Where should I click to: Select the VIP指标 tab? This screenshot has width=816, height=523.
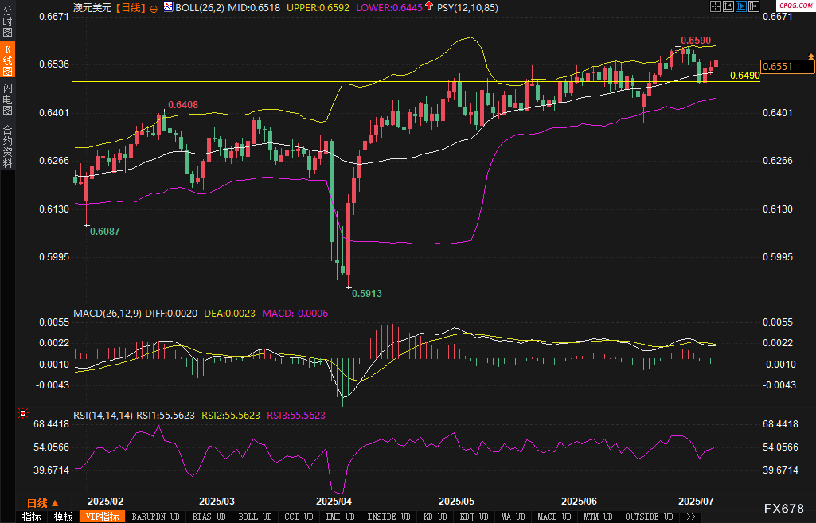[102, 517]
